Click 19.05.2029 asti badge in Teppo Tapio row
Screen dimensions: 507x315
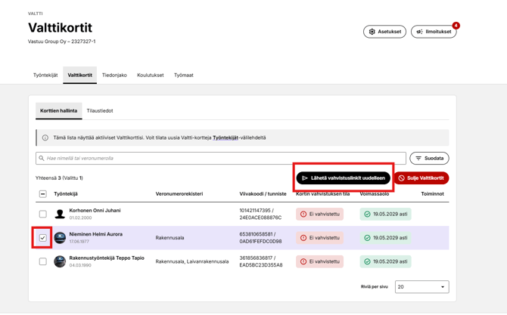coord(385,261)
